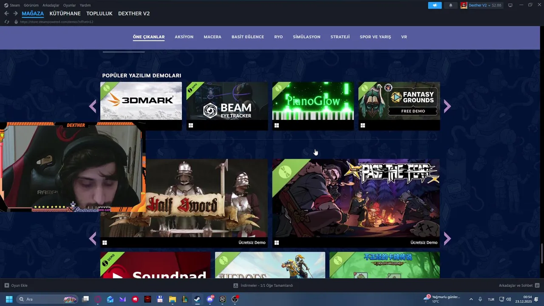
Task: Click previous arrow of software demos carousel
Action: [x=93, y=106]
